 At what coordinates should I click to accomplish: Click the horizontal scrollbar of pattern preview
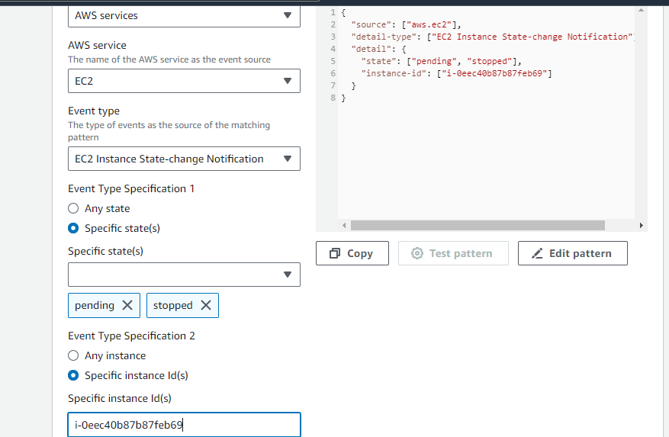(478, 225)
